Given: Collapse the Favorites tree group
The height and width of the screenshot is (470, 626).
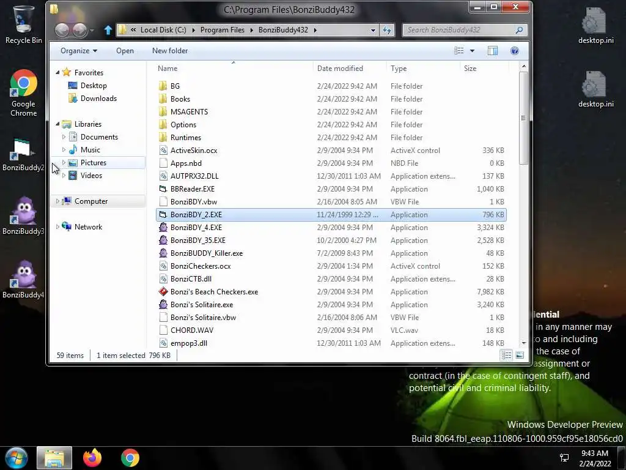Looking at the screenshot, I should point(57,72).
